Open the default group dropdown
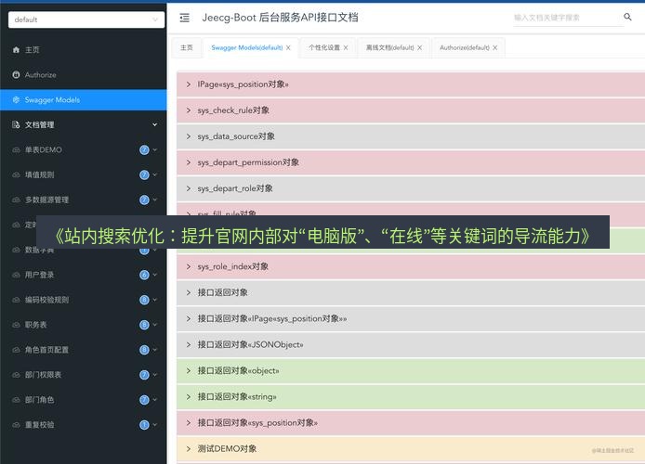The width and height of the screenshot is (645, 464). (86, 19)
